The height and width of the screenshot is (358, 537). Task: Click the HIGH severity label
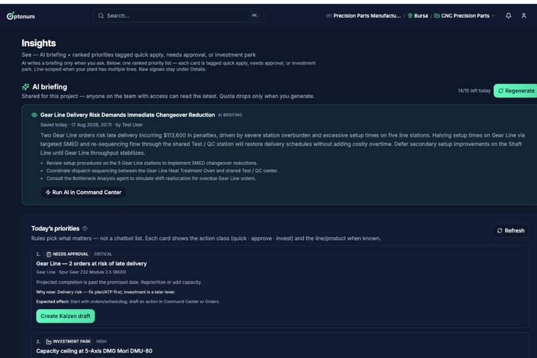pos(101,341)
